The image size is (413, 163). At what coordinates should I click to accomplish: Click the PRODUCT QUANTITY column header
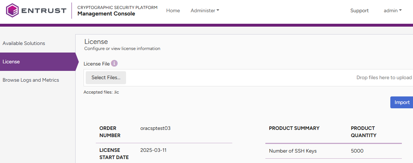[363, 132]
